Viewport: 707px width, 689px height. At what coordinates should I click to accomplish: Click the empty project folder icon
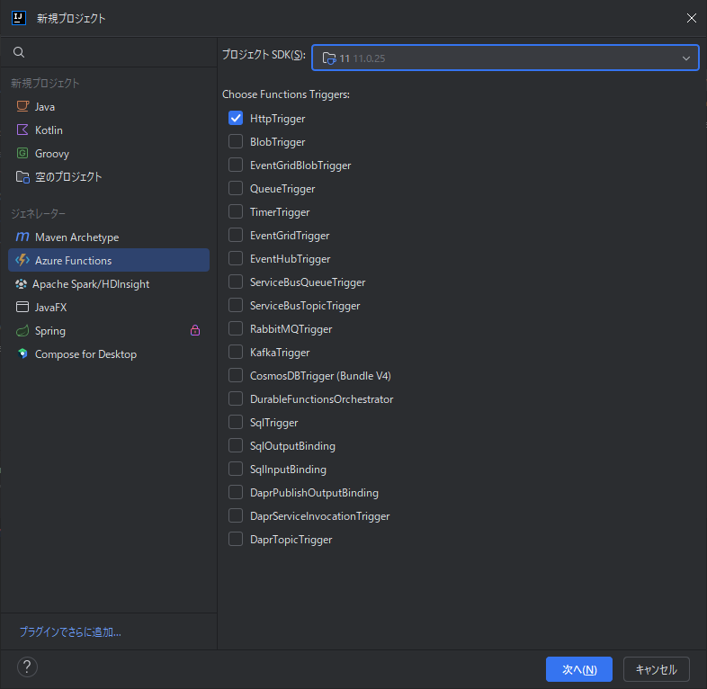point(22,177)
